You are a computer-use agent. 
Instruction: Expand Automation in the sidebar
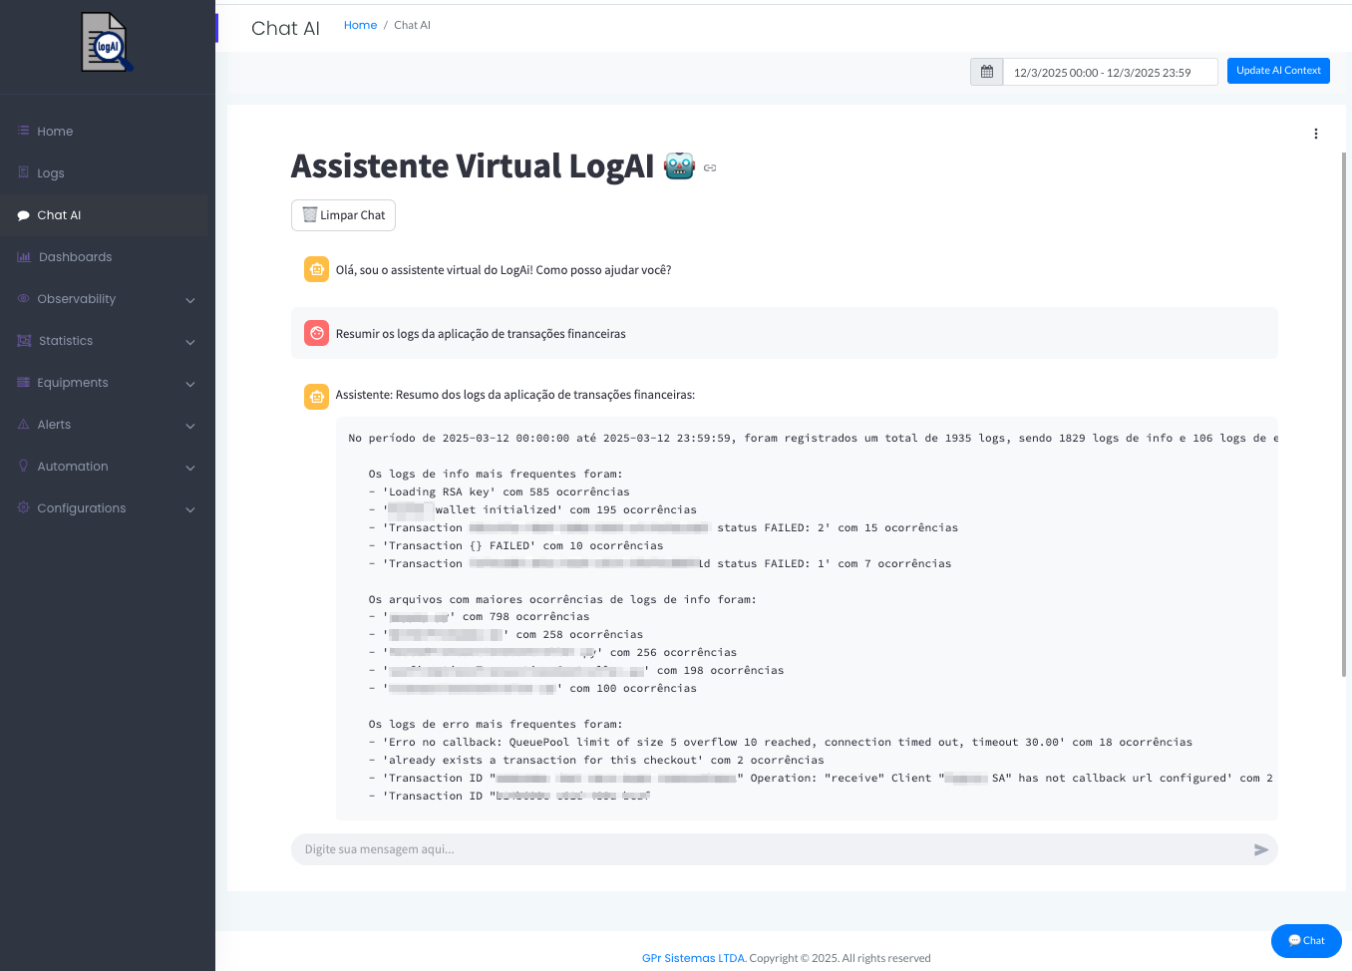tap(189, 468)
